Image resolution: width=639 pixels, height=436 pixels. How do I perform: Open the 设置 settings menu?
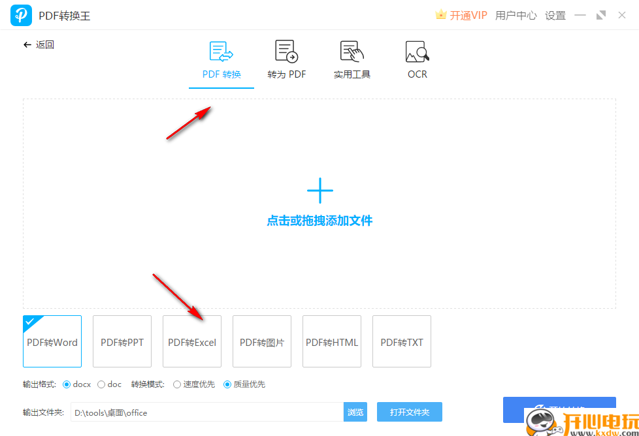(x=555, y=14)
